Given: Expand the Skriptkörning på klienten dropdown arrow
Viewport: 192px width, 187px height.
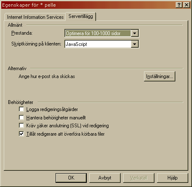Looking at the screenshot, I should tap(134, 44).
